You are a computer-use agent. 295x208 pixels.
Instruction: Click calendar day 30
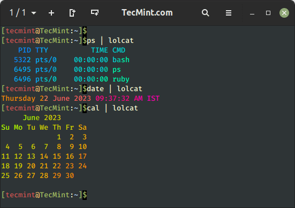tap(70, 176)
